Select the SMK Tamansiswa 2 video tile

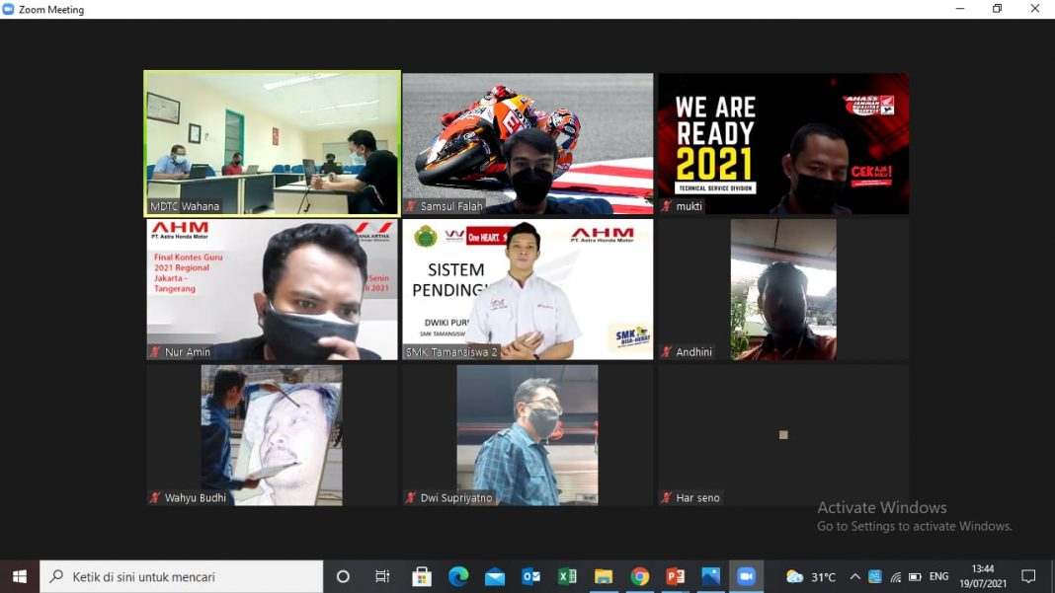(x=527, y=288)
